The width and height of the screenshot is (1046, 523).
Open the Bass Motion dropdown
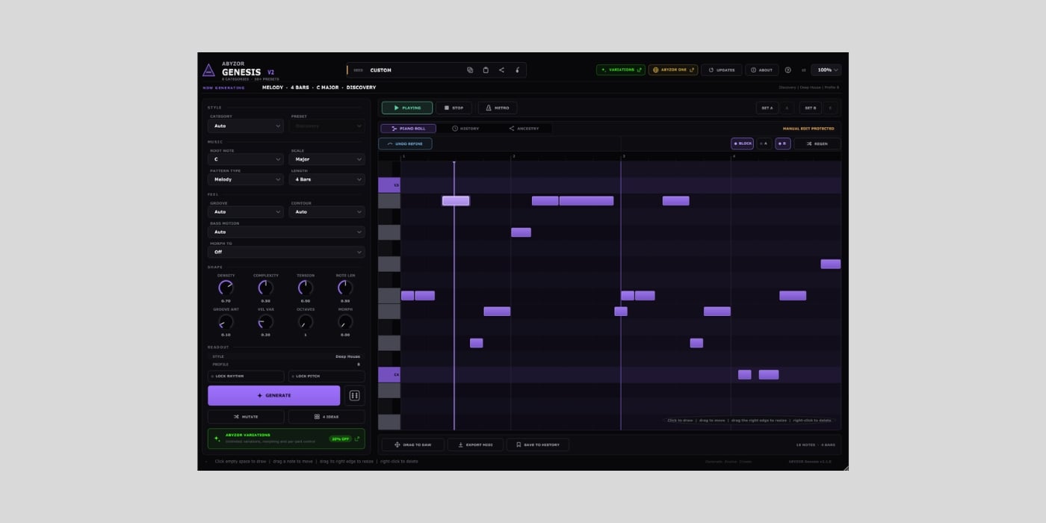click(286, 232)
